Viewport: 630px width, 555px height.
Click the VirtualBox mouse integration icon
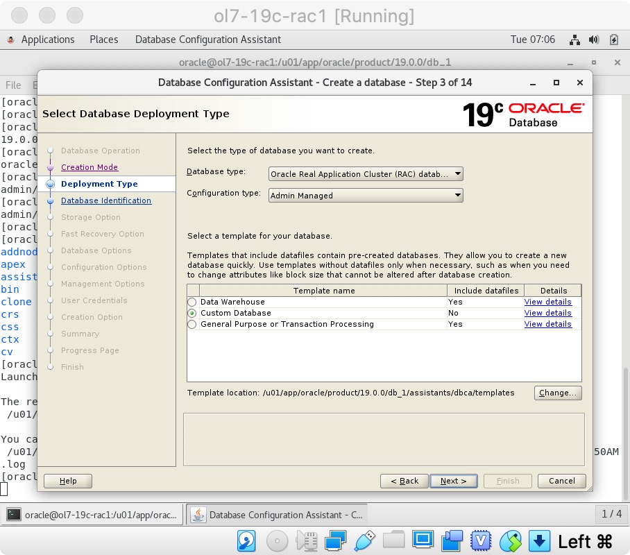click(510, 541)
